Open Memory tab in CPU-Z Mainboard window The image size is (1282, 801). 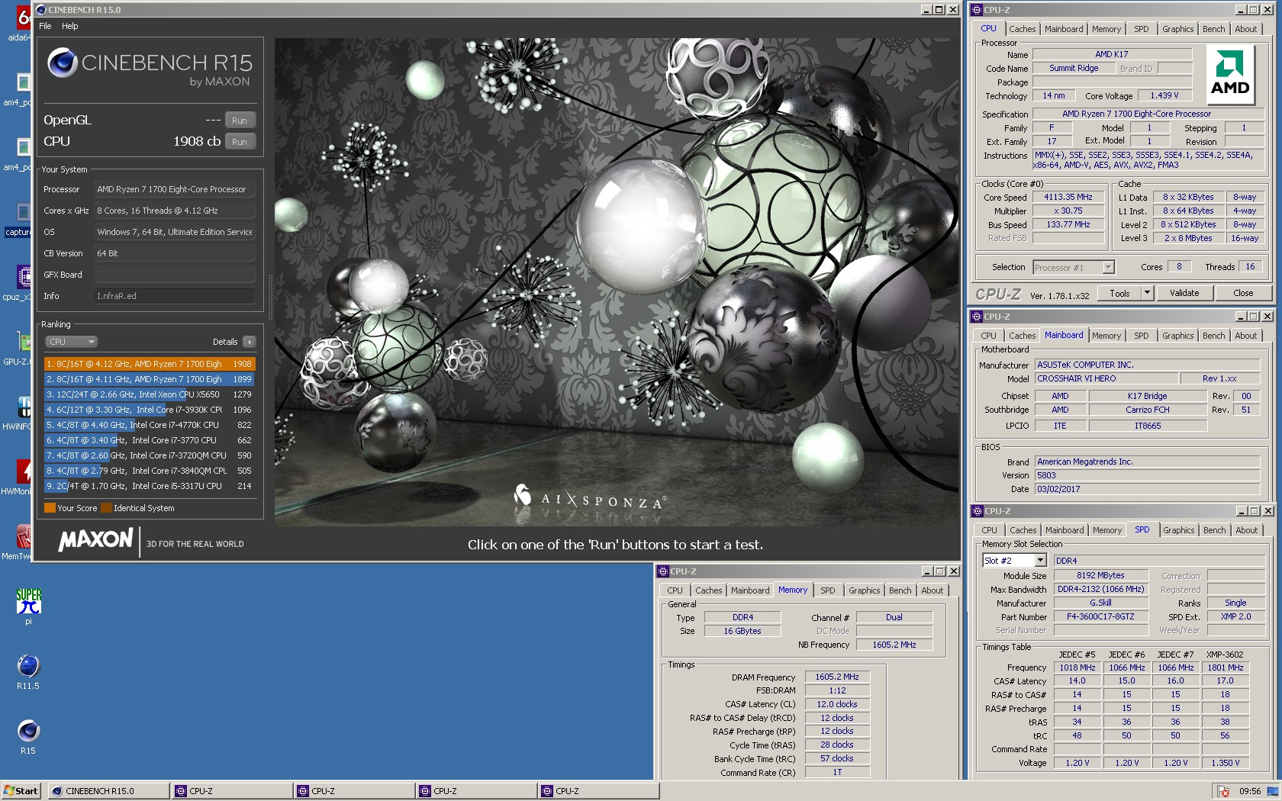coord(1106,336)
